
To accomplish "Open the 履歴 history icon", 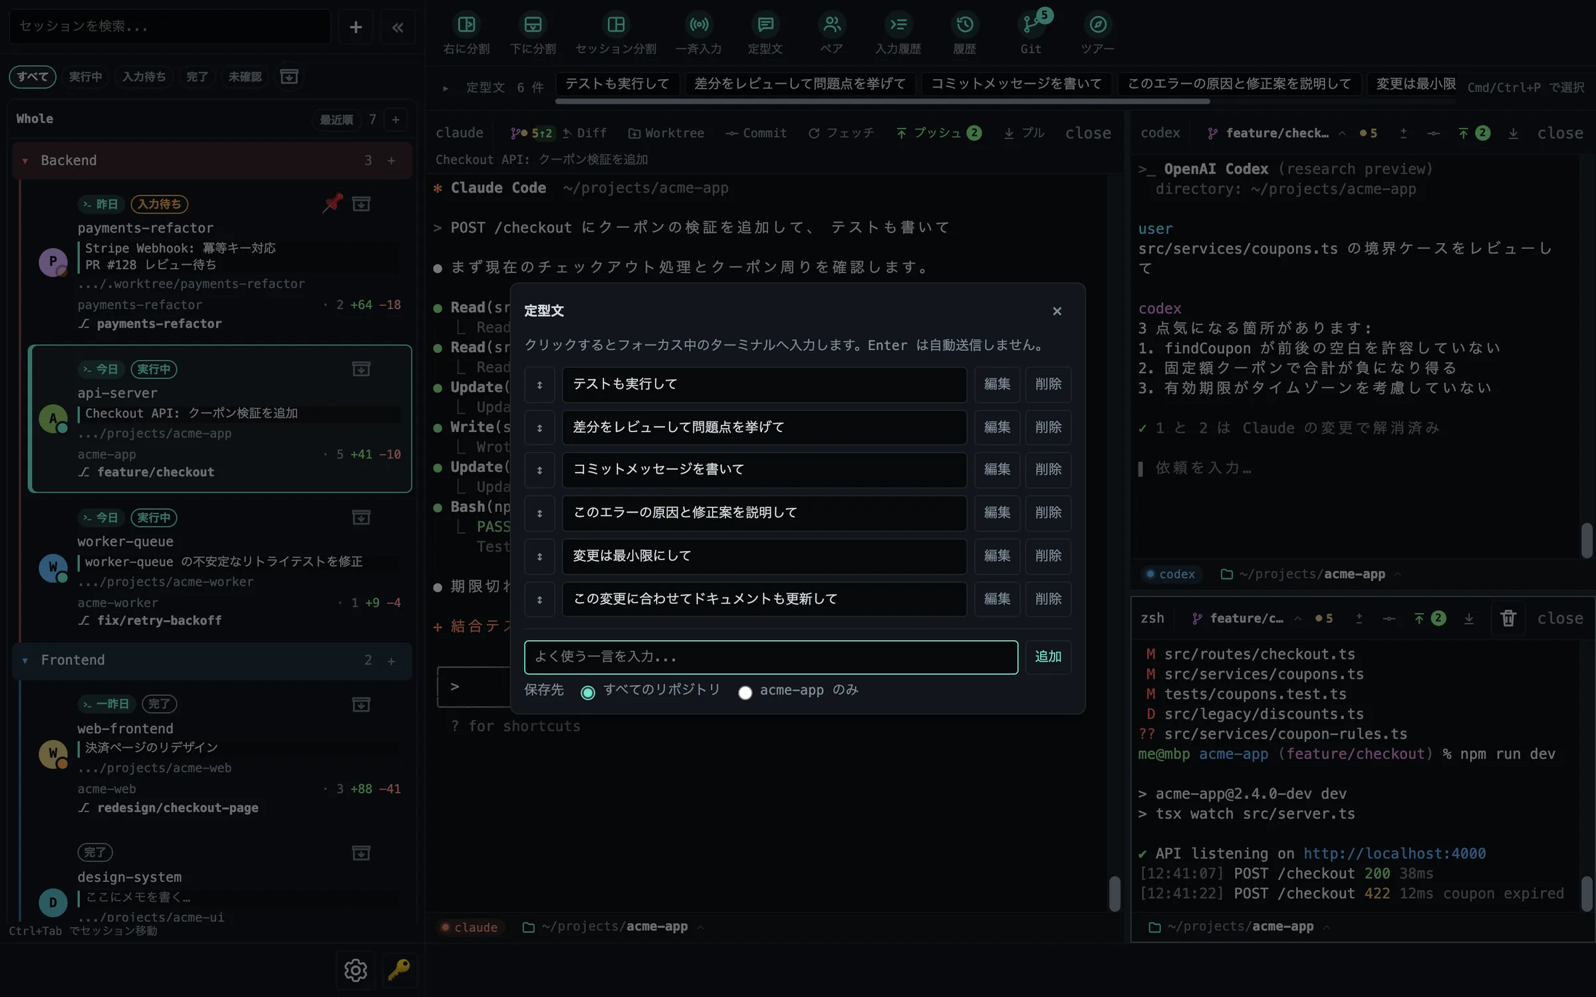I will click(964, 25).
